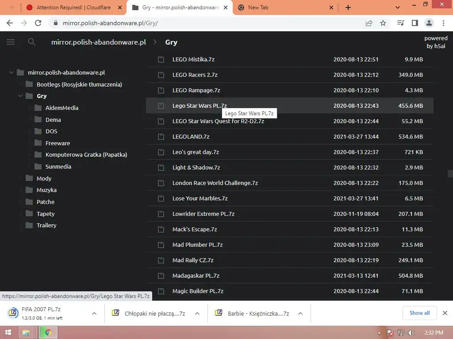Image resolution: width=453 pixels, height=339 pixels.
Task: Click folder icon next to Muzyka
Action: (x=29, y=190)
